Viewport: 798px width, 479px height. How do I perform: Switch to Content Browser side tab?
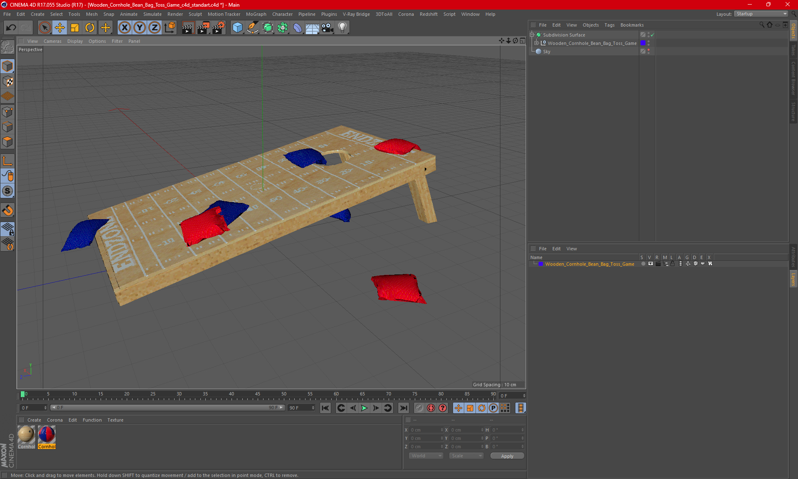coord(793,78)
